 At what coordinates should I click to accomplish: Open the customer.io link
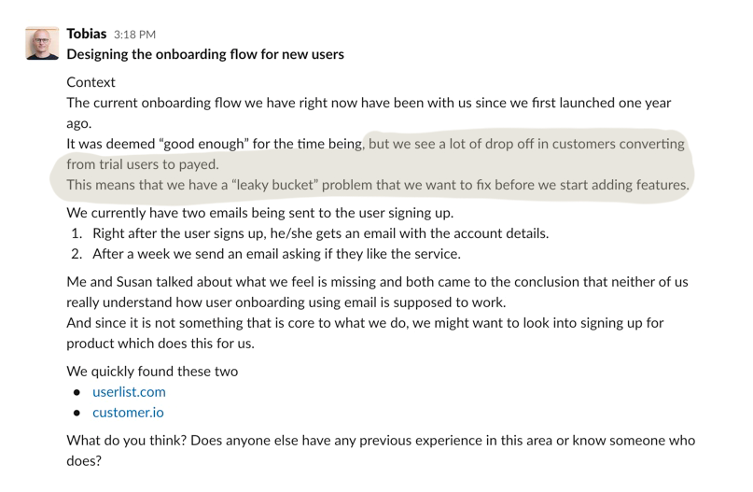(128, 413)
